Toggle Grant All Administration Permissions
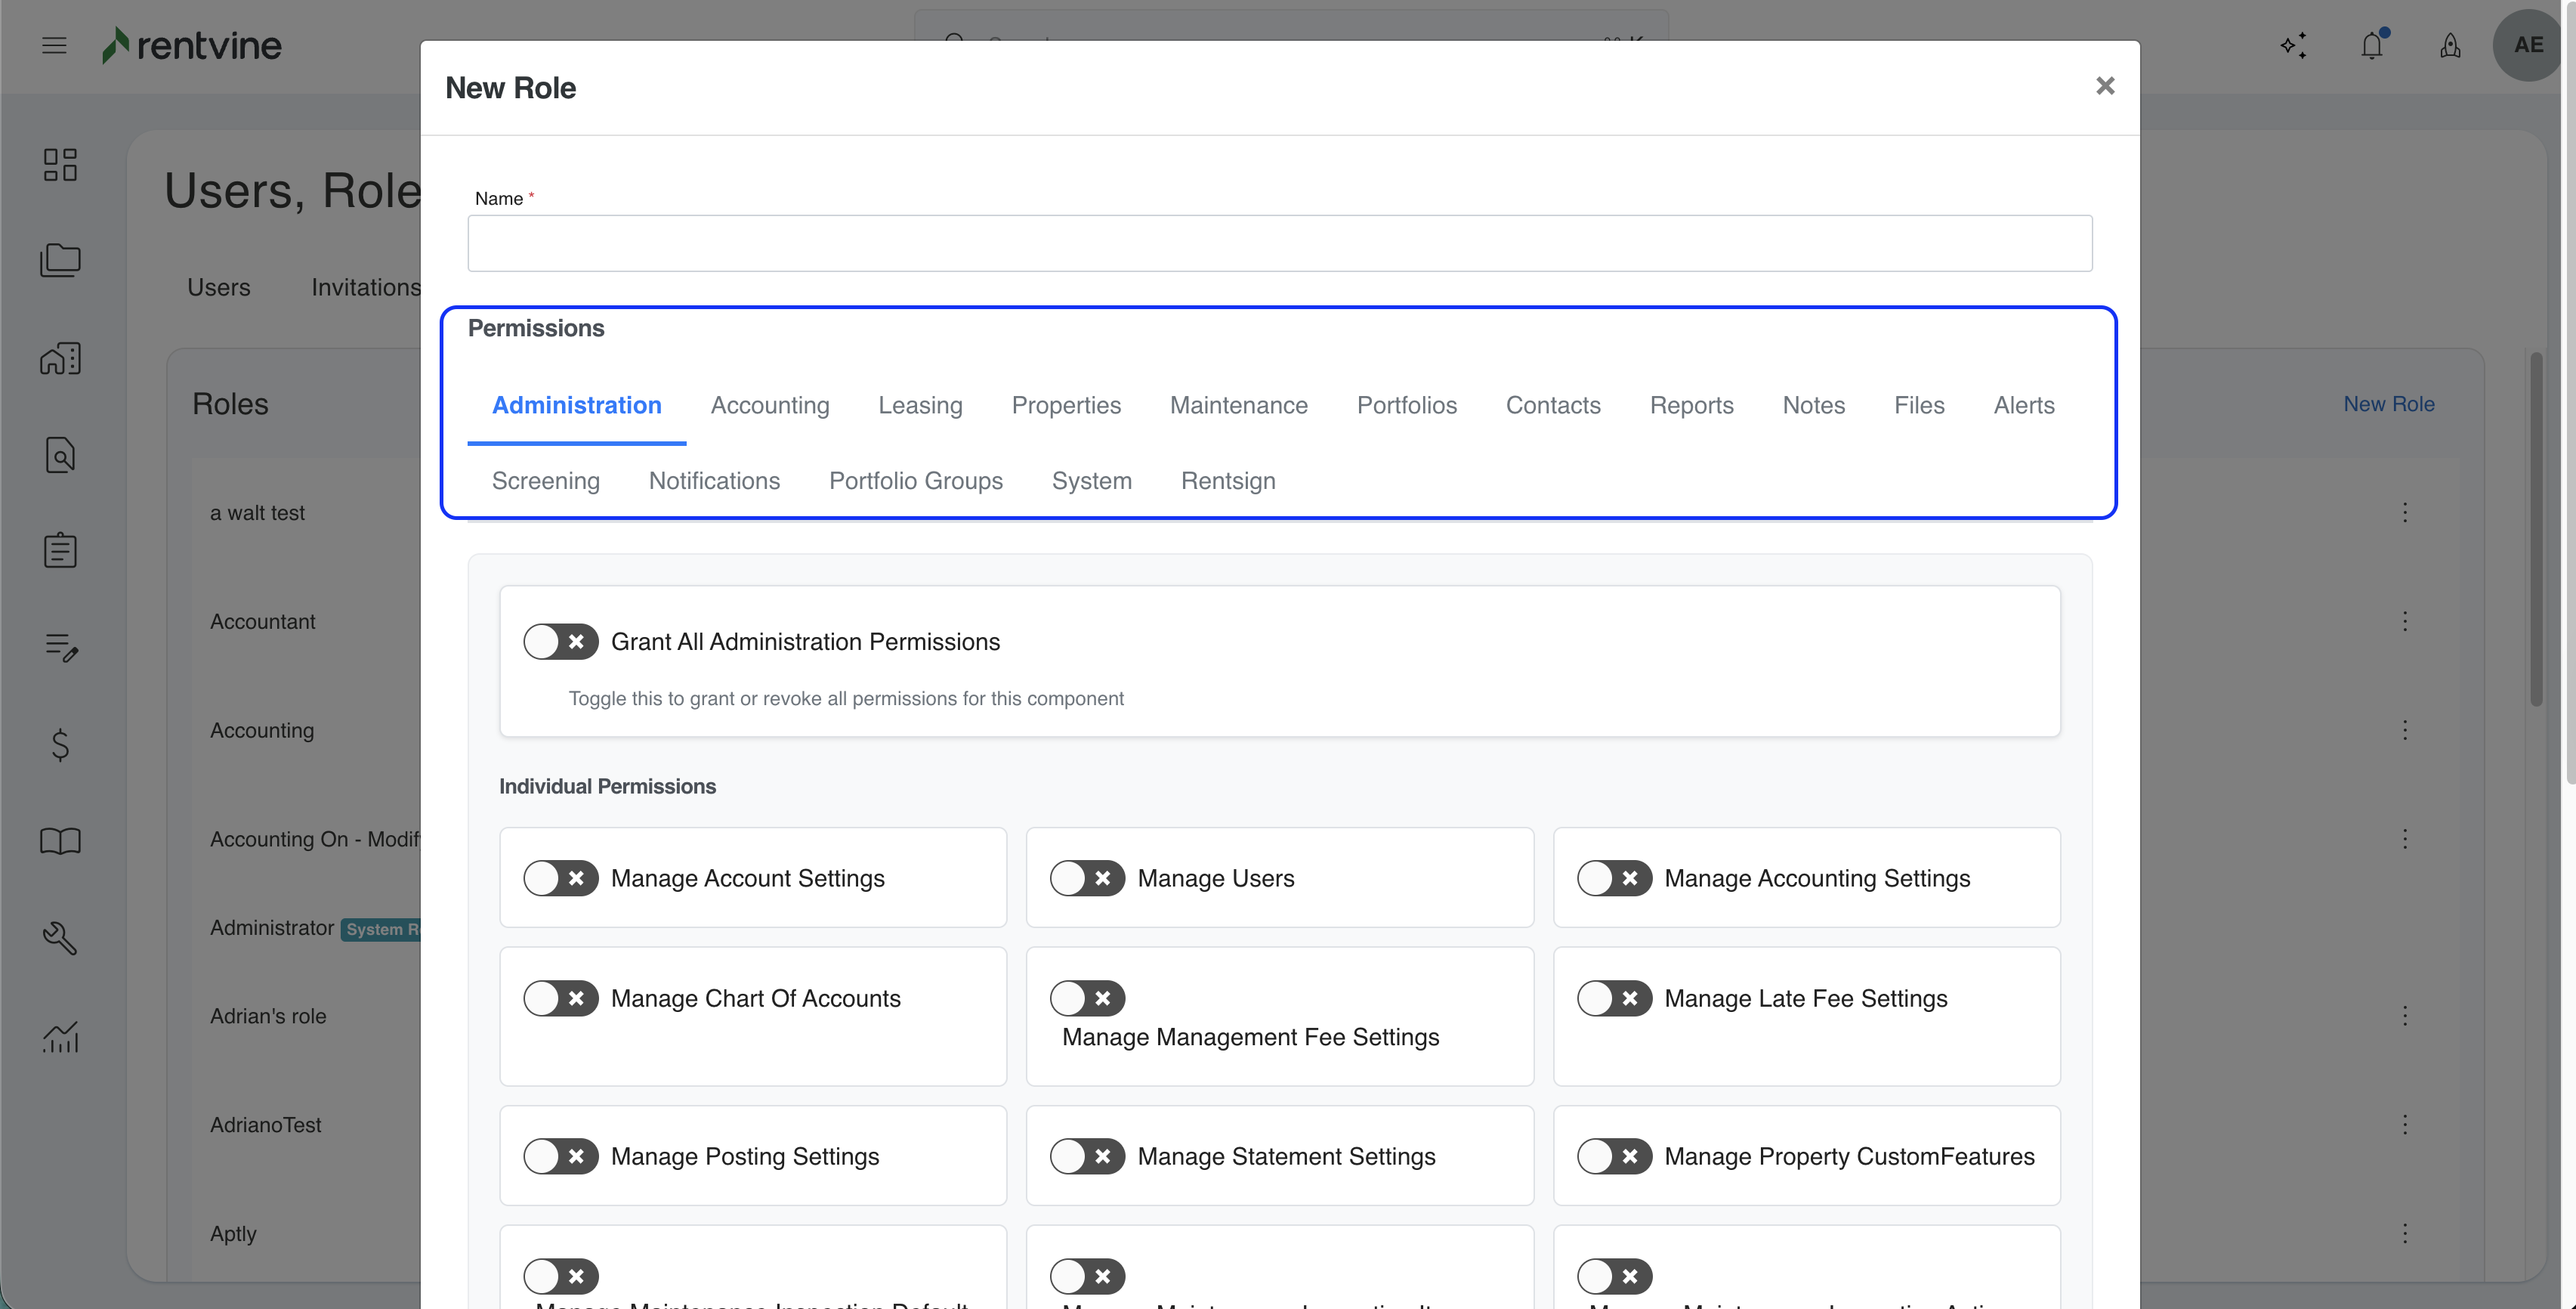 click(x=560, y=642)
